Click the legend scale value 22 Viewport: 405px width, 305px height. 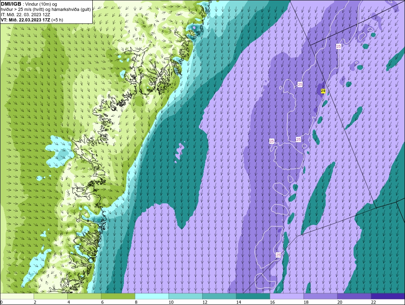(x=373, y=303)
